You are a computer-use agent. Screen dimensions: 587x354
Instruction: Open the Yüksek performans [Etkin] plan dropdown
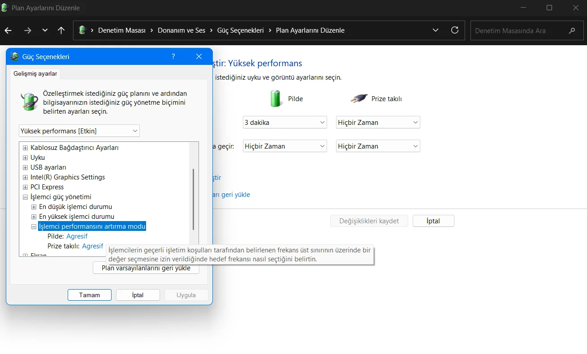coord(79,131)
